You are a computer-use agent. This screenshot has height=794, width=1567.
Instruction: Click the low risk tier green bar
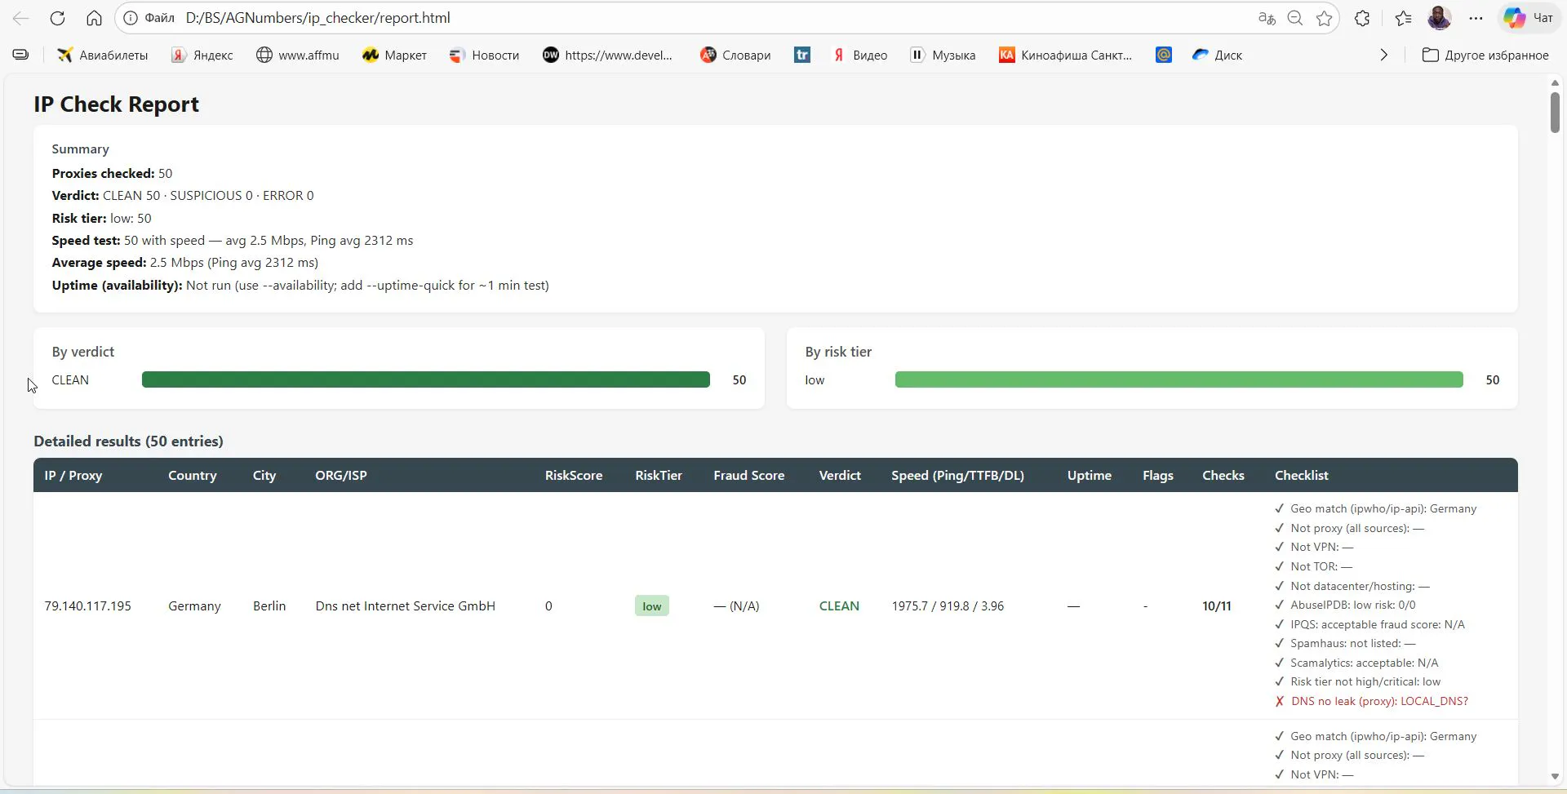[x=1179, y=379]
